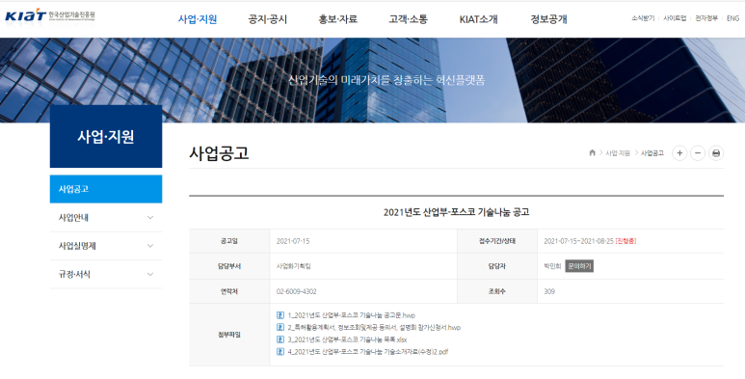The height and width of the screenshot is (379, 745).
Task: Open 사업안내 in the sidebar
Action: pos(73,217)
